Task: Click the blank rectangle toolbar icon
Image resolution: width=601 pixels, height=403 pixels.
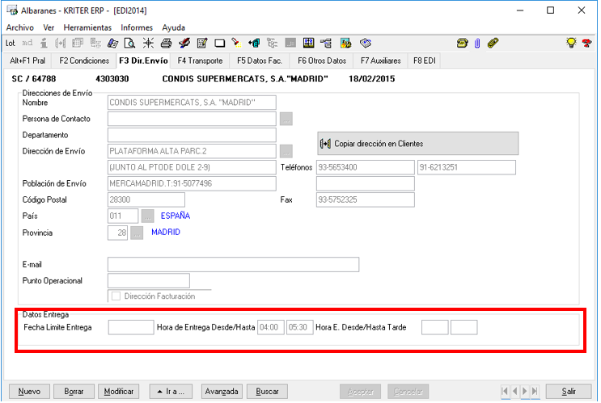Action: [x=220, y=44]
